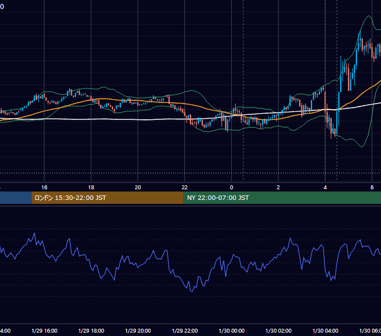Select the NY 22:00-07:00 JST session bar
This screenshot has height=336, width=381.
pos(282,198)
